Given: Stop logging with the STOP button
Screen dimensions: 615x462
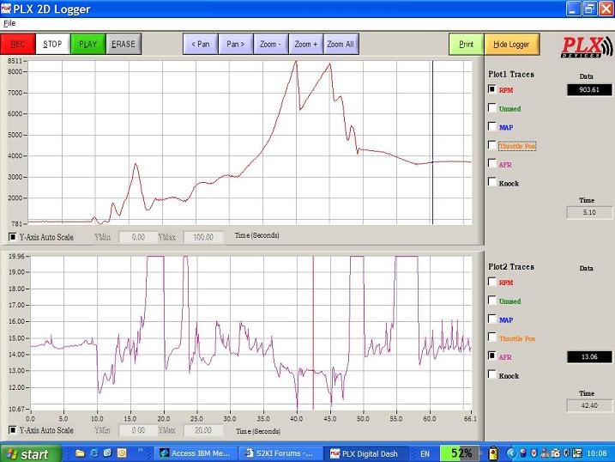Looking at the screenshot, I should 52,44.
